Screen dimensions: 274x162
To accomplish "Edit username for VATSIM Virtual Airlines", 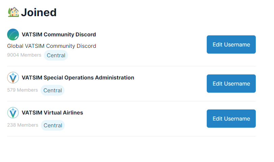I will coord(231,119).
